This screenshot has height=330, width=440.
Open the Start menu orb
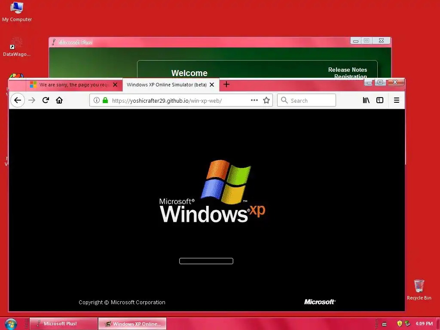(x=11, y=324)
